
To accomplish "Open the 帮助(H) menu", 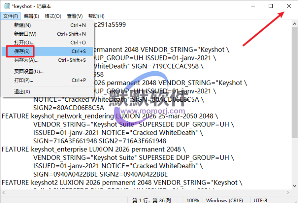I will pyautogui.click(x=96, y=16).
